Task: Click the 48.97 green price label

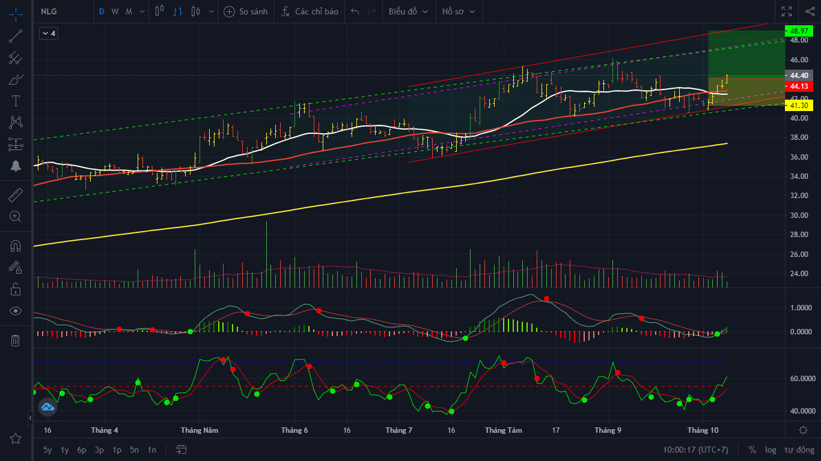Action: (x=799, y=31)
